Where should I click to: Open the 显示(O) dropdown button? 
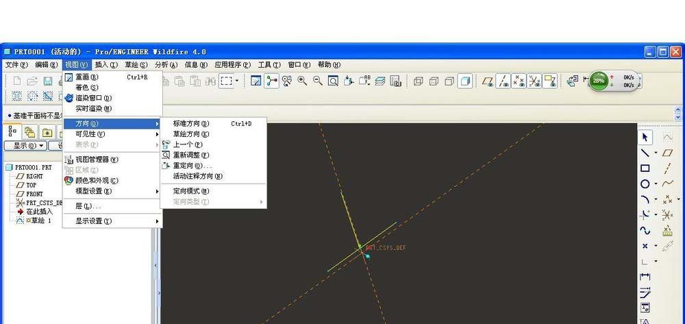[25, 146]
